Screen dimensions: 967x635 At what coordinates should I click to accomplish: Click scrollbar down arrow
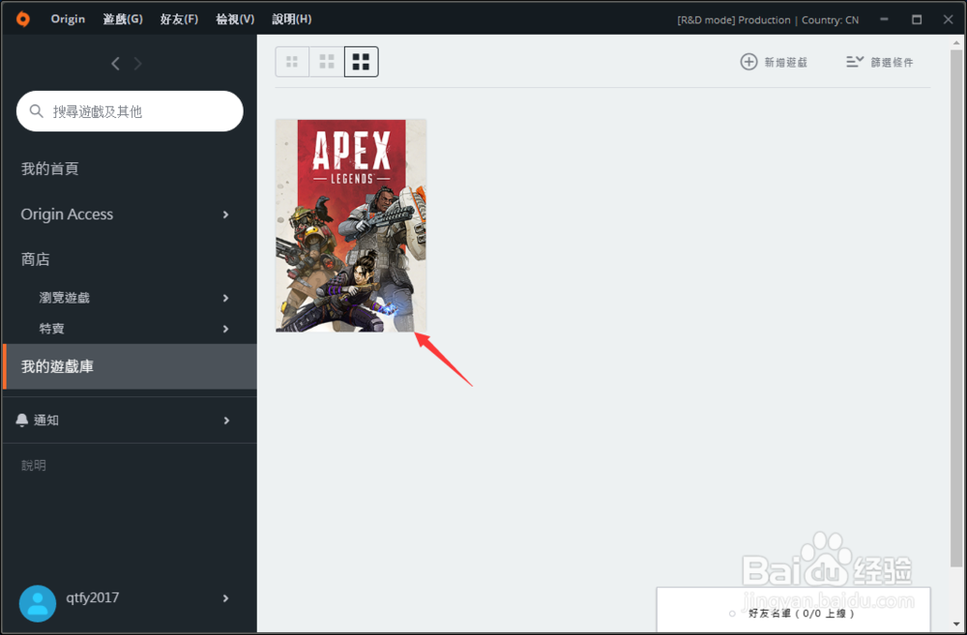(x=956, y=624)
